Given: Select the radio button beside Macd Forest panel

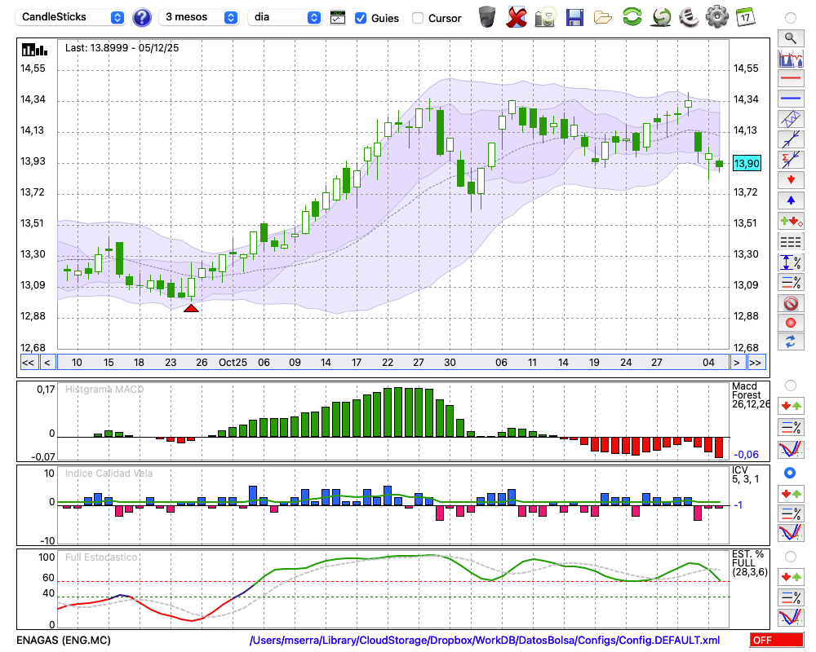Looking at the screenshot, I should [x=790, y=385].
